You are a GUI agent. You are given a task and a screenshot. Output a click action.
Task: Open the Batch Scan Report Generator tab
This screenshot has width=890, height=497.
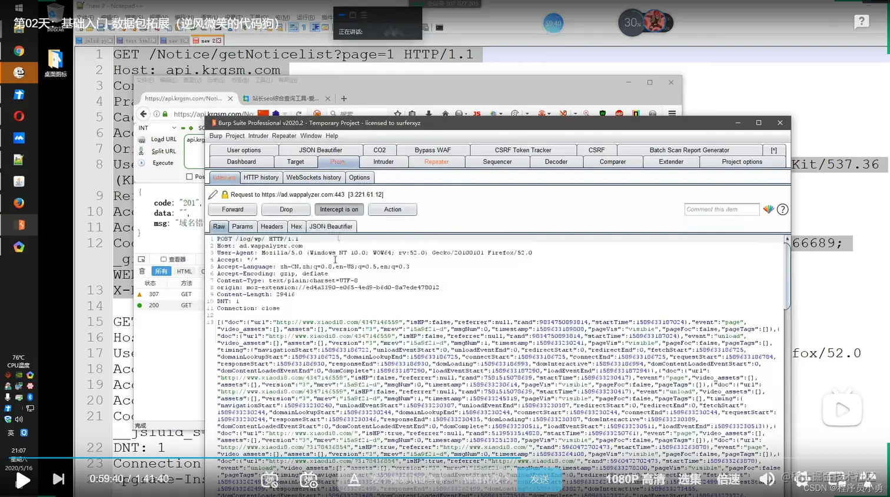tap(689, 150)
